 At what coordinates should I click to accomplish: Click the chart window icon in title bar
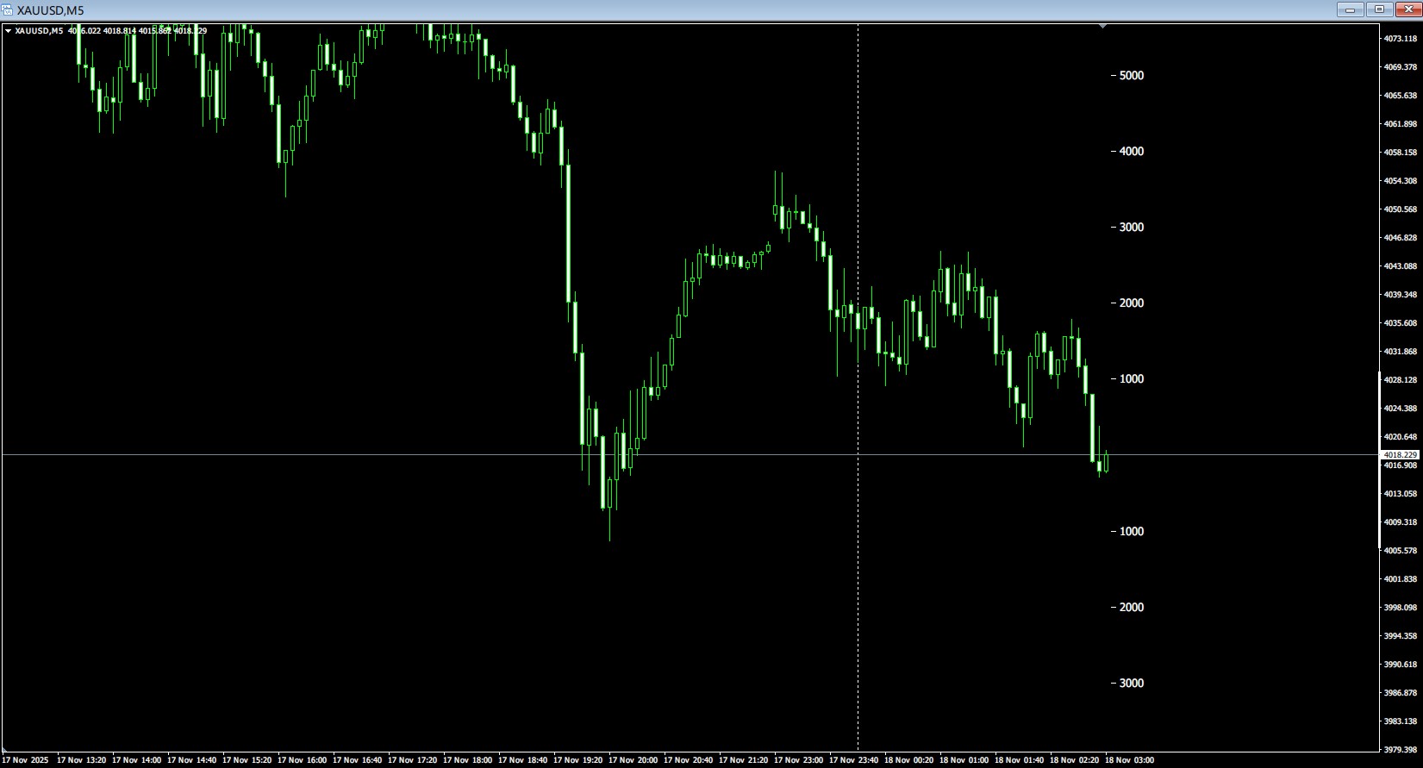(x=8, y=9)
